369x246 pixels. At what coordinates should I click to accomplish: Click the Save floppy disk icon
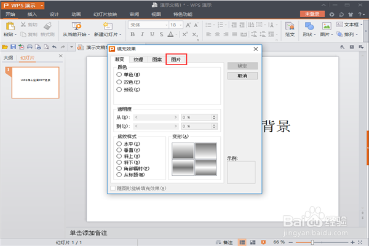pyautogui.click(x=13, y=47)
